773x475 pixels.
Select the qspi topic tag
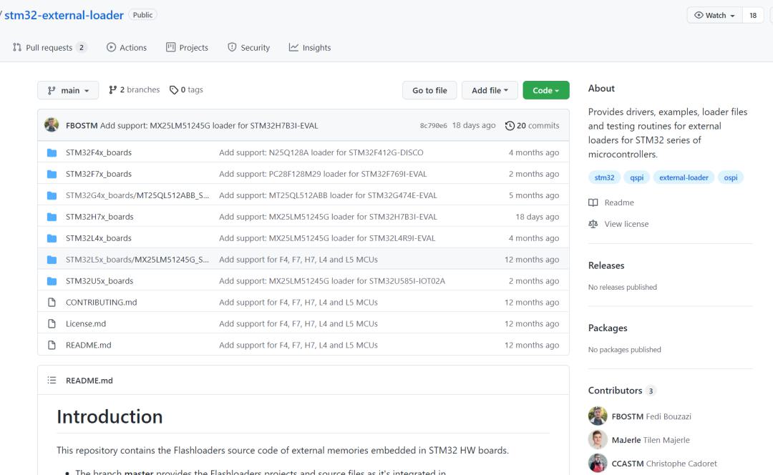(x=637, y=177)
